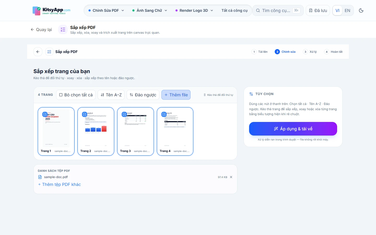Image resolution: width=376 pixels, height=235 pixels.
Task: Uncheck the Trang 2 checkbox
Action: (x=85, y=114)
